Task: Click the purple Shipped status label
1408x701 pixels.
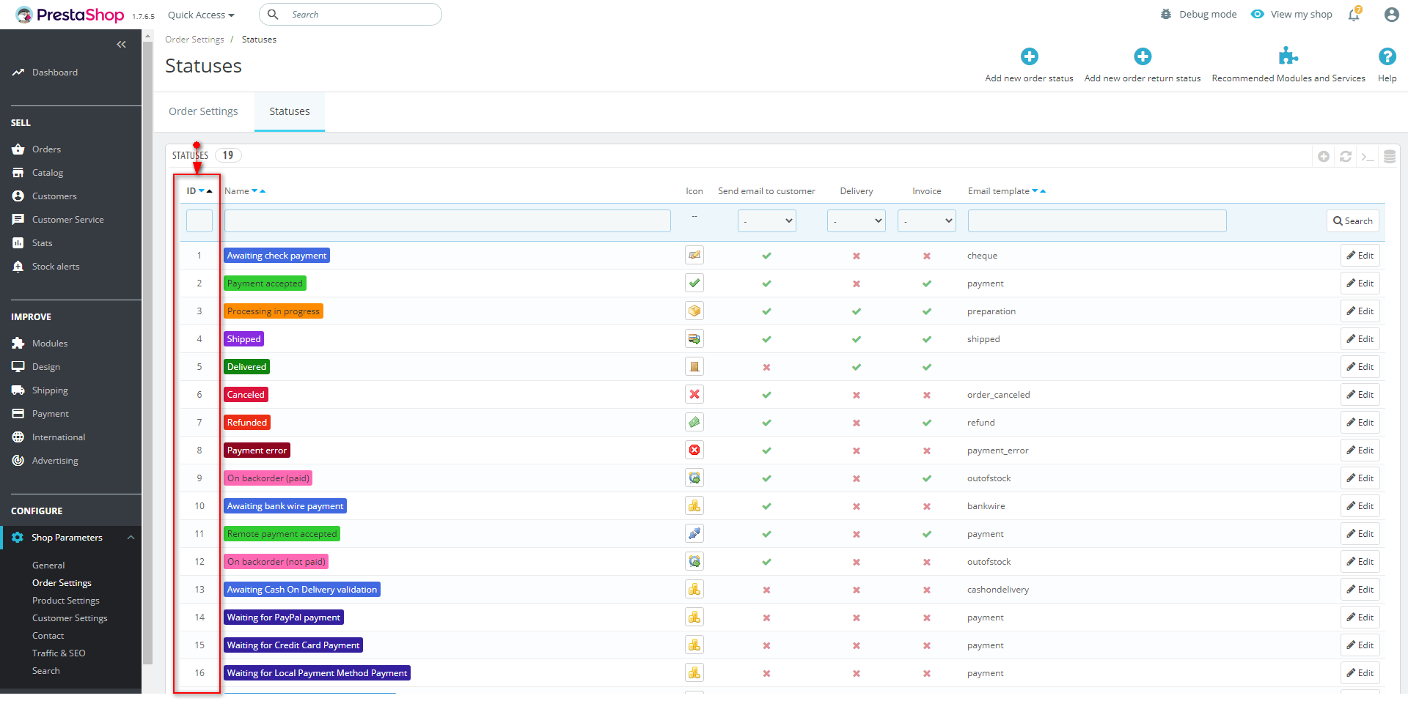Action: coord(243,339)
